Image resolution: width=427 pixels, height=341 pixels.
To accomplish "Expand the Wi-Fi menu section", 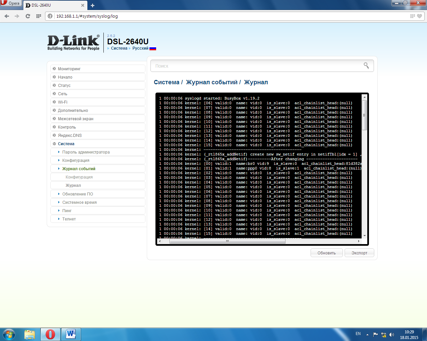I will pos(63,102).
